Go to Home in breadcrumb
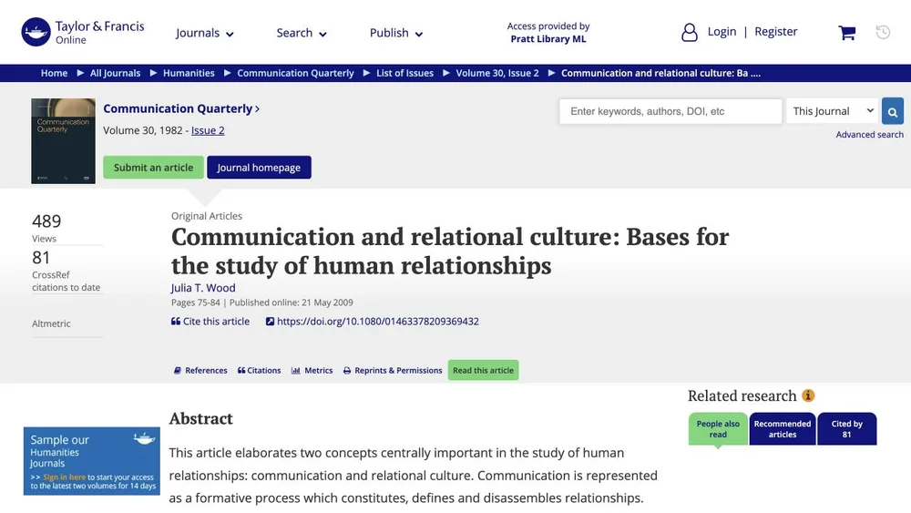This screenshot has height=513, width=911. coord(54,73)
